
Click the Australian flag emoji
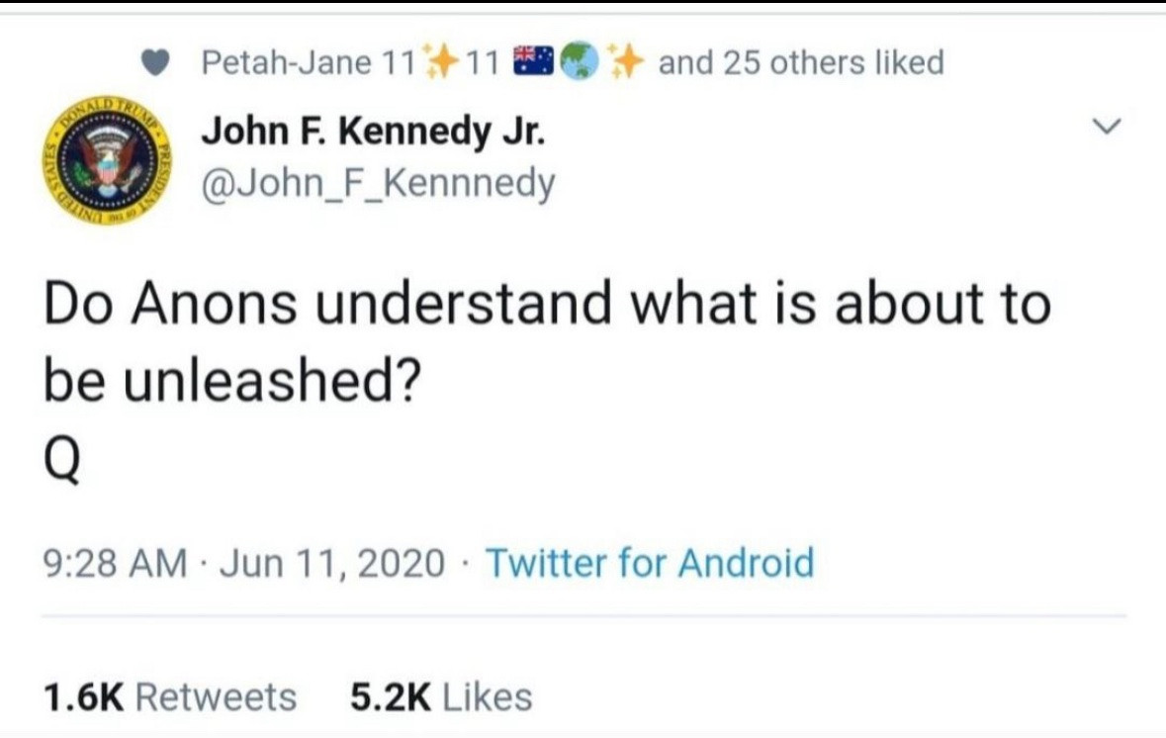[532, 63]
